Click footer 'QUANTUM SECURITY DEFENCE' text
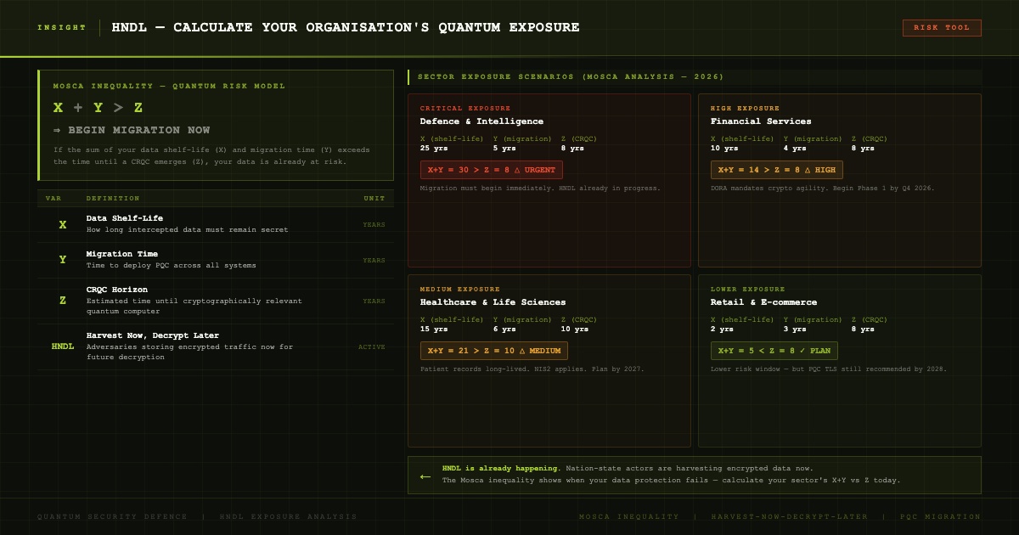1019x535 pixels. [x=112, y=516]
